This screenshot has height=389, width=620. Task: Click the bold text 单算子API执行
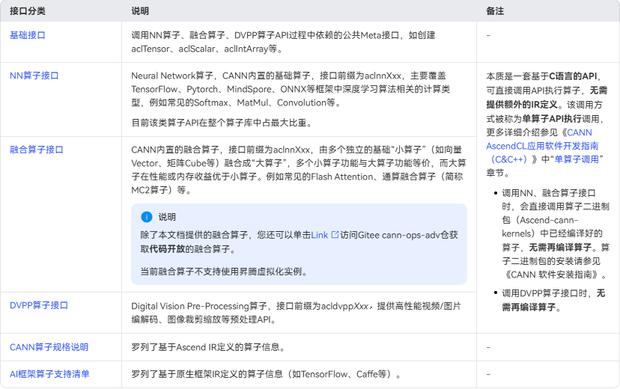(551, 119)
